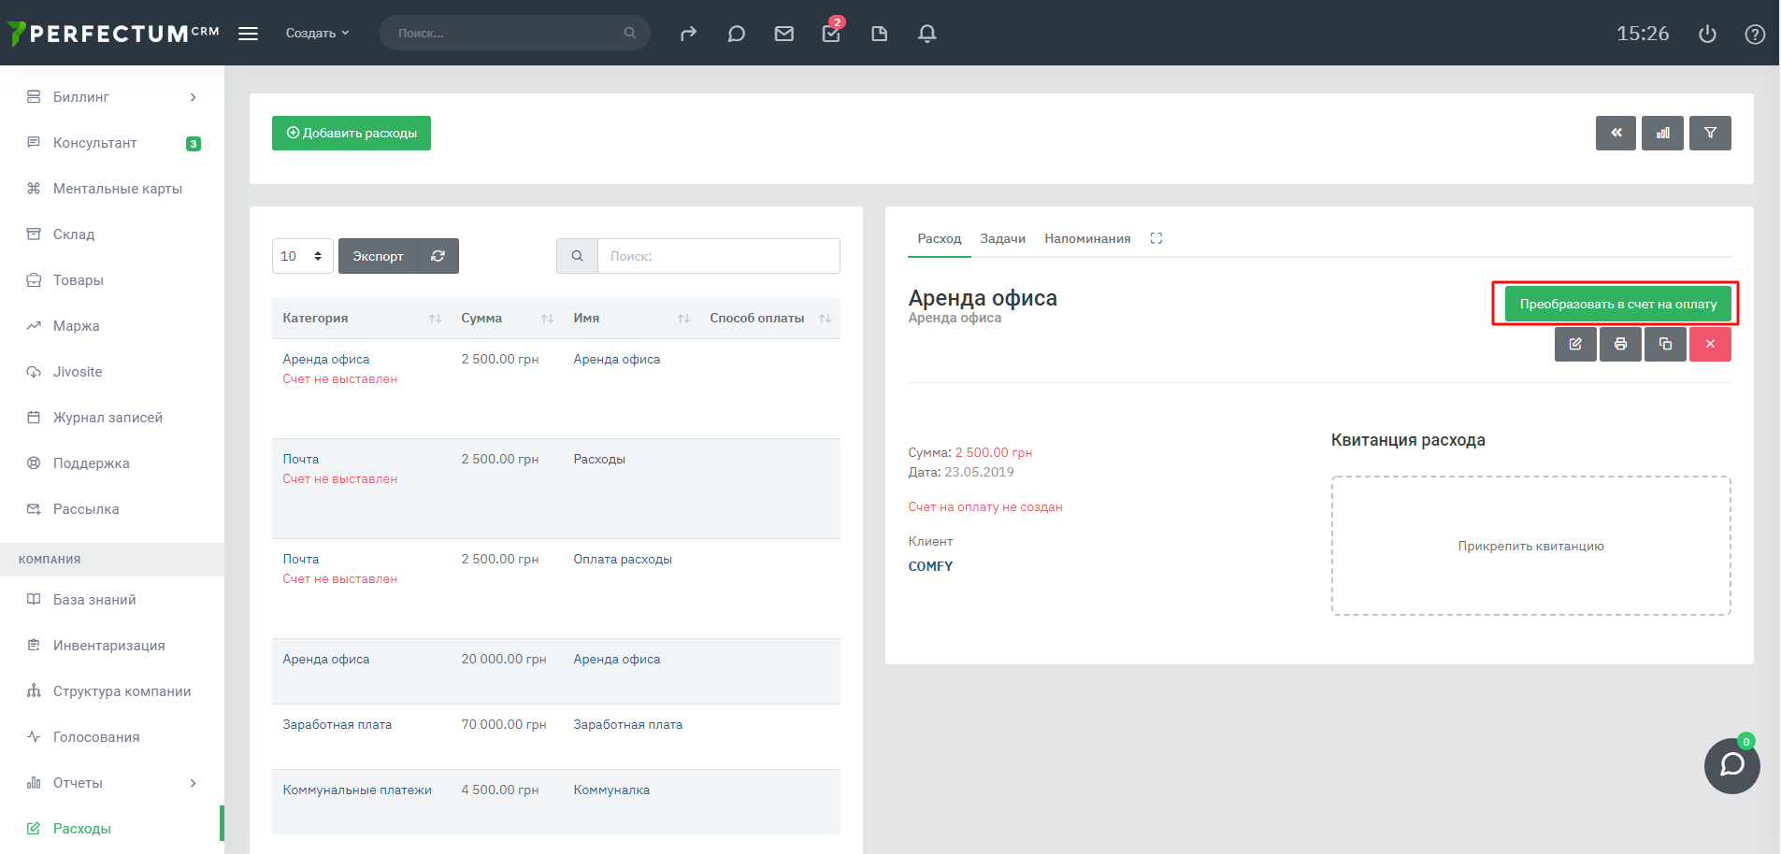This screenshot has width=1781, height=854.
Task: Click Преобразовать в счет на оплату
Action: 1618,304
